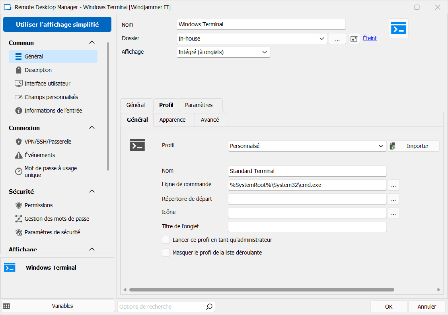Screen dimensions: 448x315
Task: Click the Importer button
Action: tap(413, 146)
